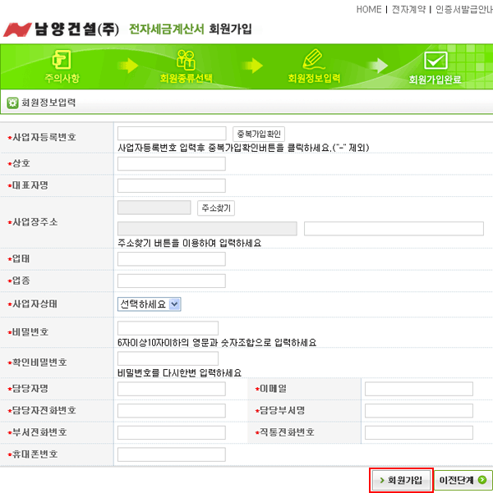Click the 회원정보입력 section gear icon
The height and width of the screenshot is (493, 493).
tap(12, 103)
